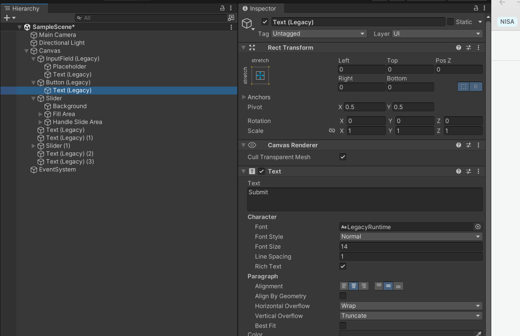Open the presets icon on Rect Transform header

[468, 47]
